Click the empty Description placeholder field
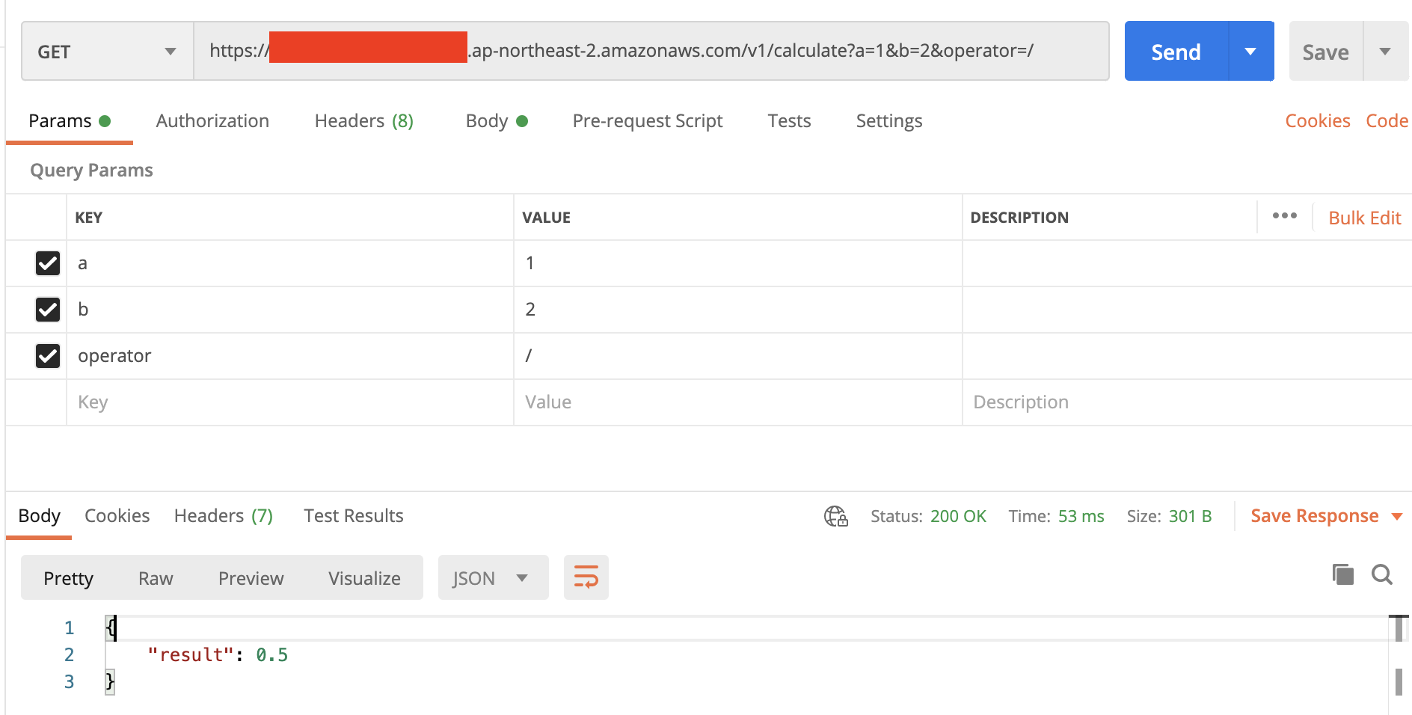Screen dimensions: 1412x715 [1187, 402]
